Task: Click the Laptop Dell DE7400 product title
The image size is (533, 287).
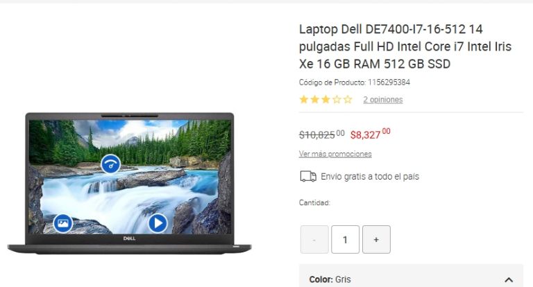Action: coord(405,46)
